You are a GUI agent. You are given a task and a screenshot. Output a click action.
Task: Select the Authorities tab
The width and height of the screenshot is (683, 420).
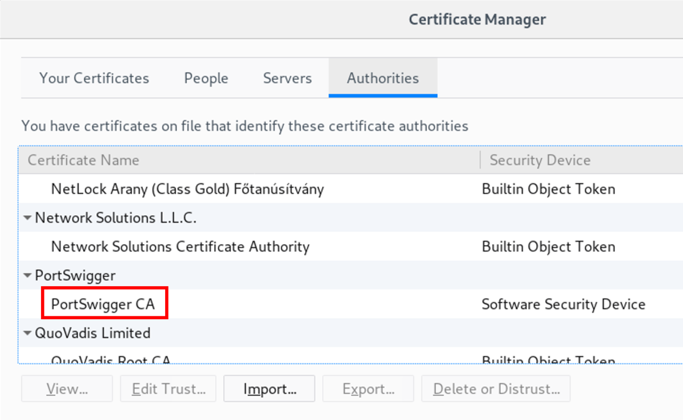(x=383, y=78)
